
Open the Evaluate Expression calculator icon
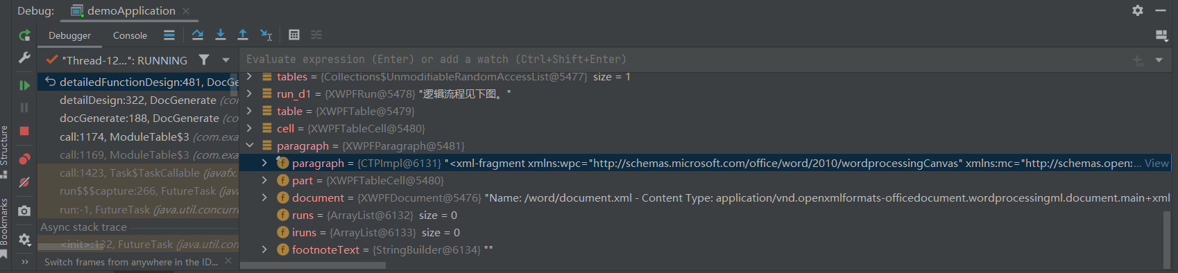click(x=294, y=35)
